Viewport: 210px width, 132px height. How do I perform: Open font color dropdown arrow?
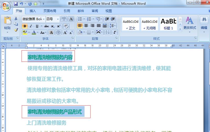pos(38,32)
